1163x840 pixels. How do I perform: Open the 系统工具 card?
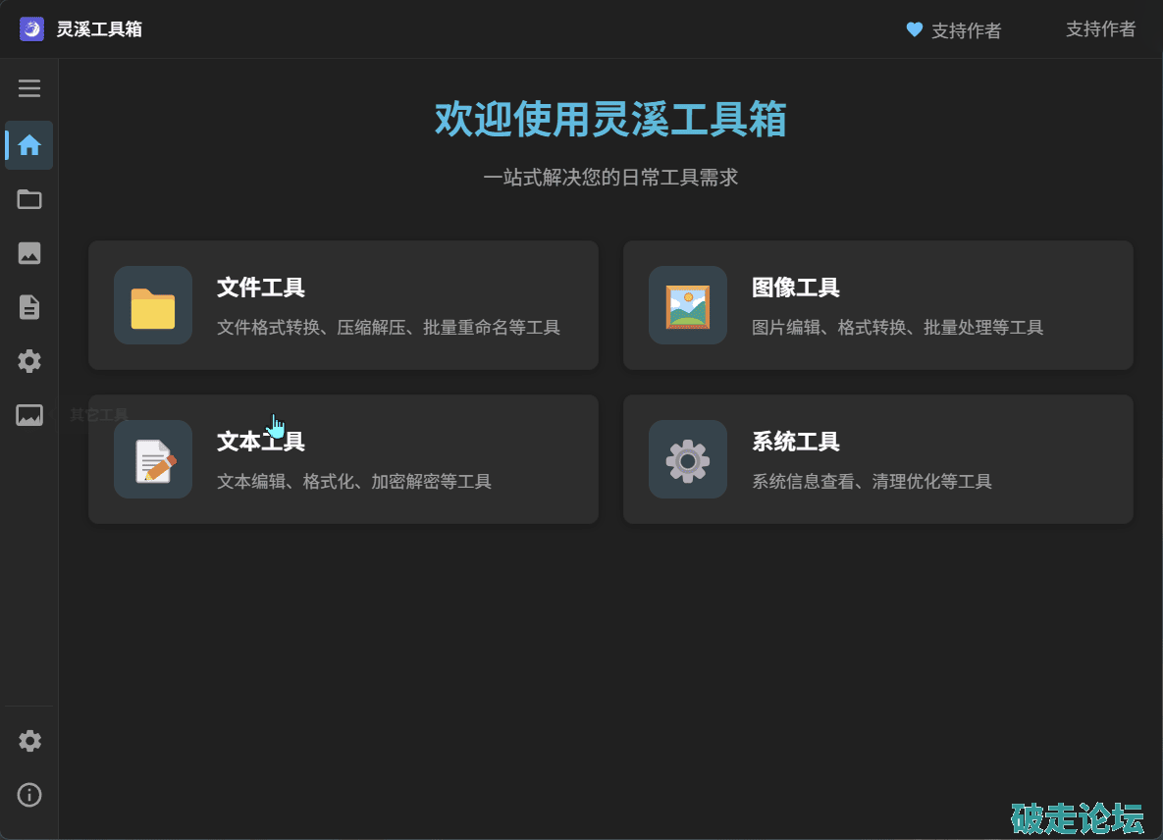pos(877,459)
